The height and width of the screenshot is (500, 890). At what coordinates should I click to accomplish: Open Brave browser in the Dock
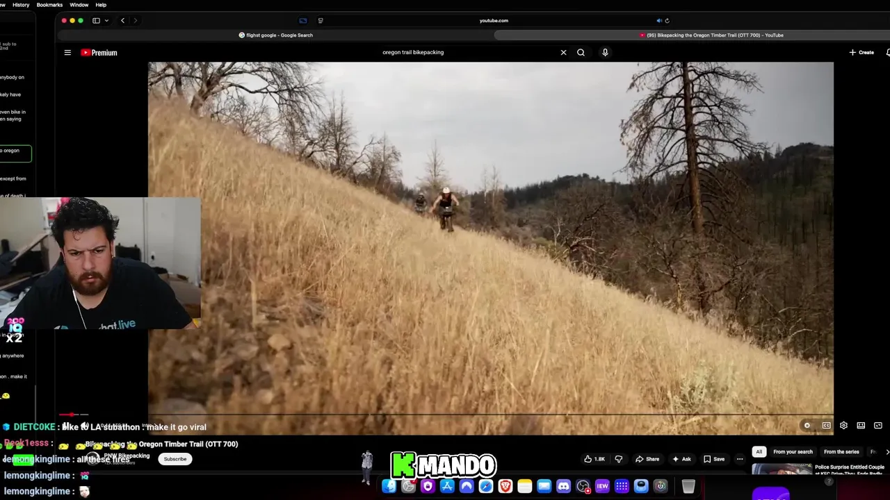[505, 487]
